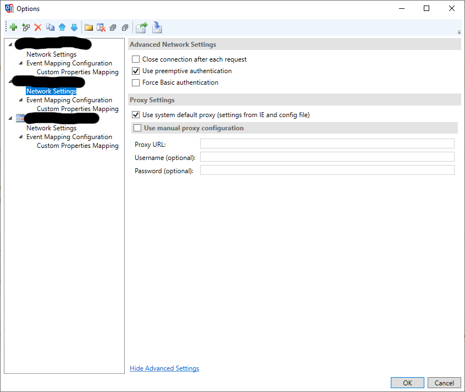This screenshot has height=392, width=465.
Task: Click the Username (optional) field
Action: coord(327,157)
